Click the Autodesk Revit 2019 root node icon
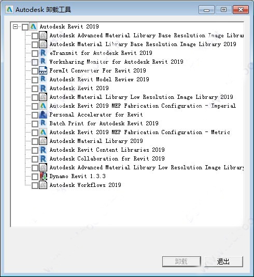Viewport: 254px width, 277px height. tap(33, 27)
